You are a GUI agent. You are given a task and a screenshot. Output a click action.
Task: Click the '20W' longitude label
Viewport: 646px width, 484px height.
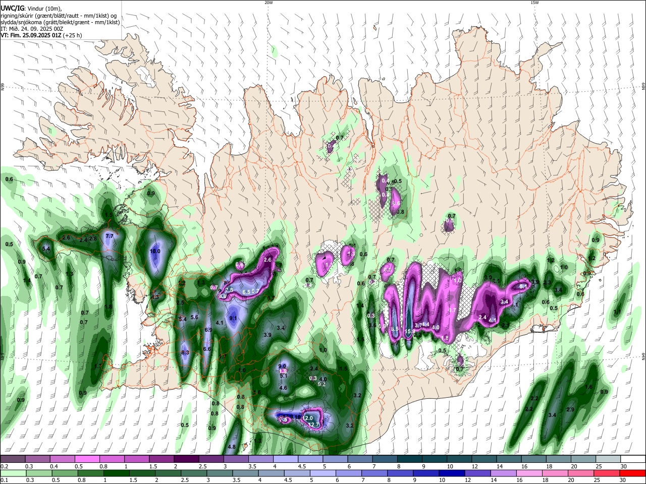(268, 3)
